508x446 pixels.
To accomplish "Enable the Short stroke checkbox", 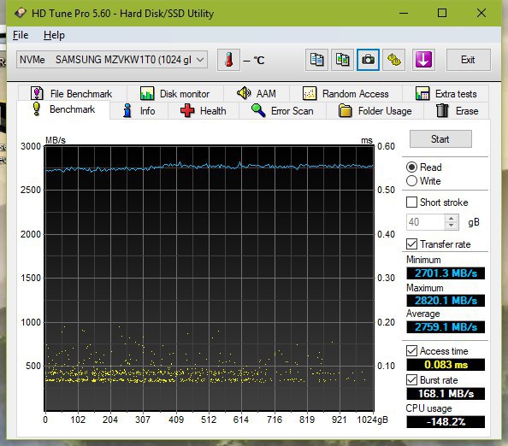I will pyautogui.click(x=411, y=202).
